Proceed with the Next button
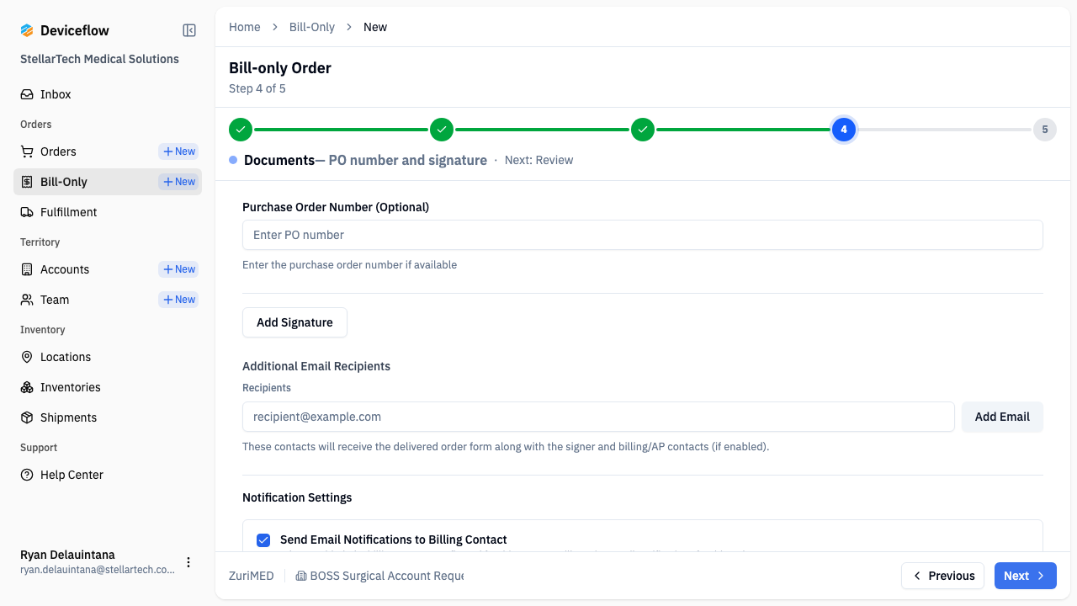This screenshot has width=1077, height=606. tap(1025, 576)
